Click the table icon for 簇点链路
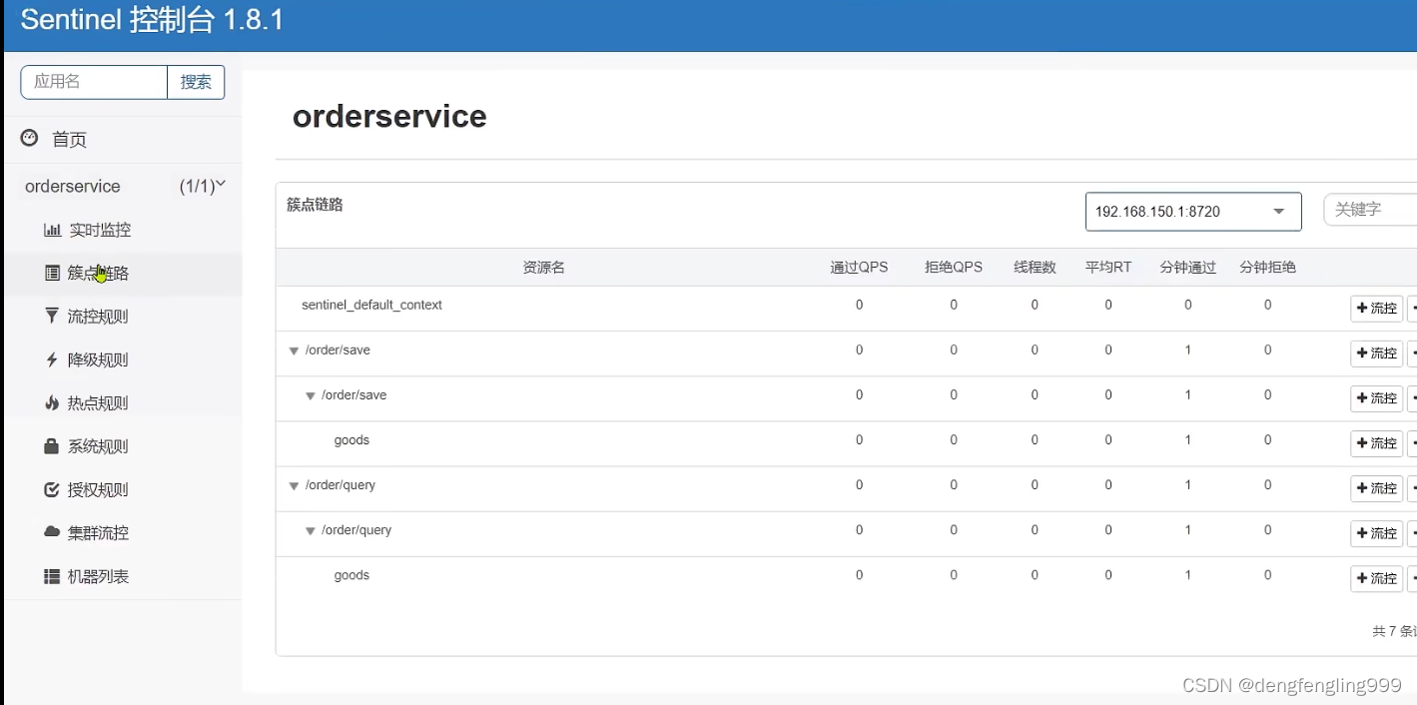 coord(52,273)
